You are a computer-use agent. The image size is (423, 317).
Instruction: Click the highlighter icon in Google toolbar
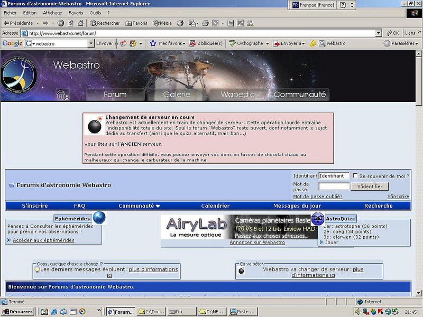(312, 43)
